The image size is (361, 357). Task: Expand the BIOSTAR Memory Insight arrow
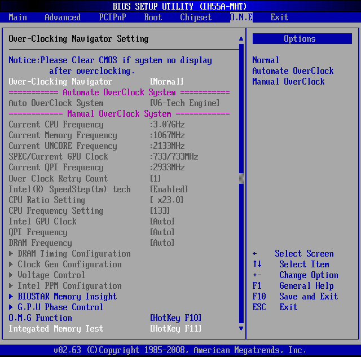pos(11,297)
